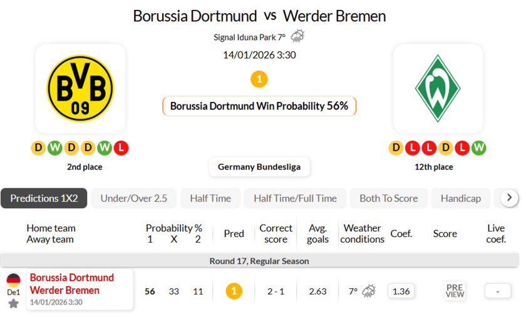Image resolution: width=526 pixels, height=317 pixels.
Task: Click the gray favorite star icon
Action: [13, 303]
